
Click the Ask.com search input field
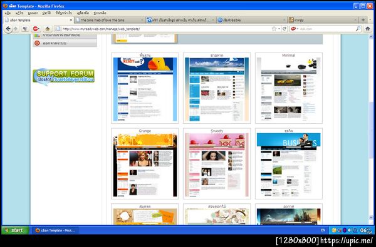click(326, 29)
